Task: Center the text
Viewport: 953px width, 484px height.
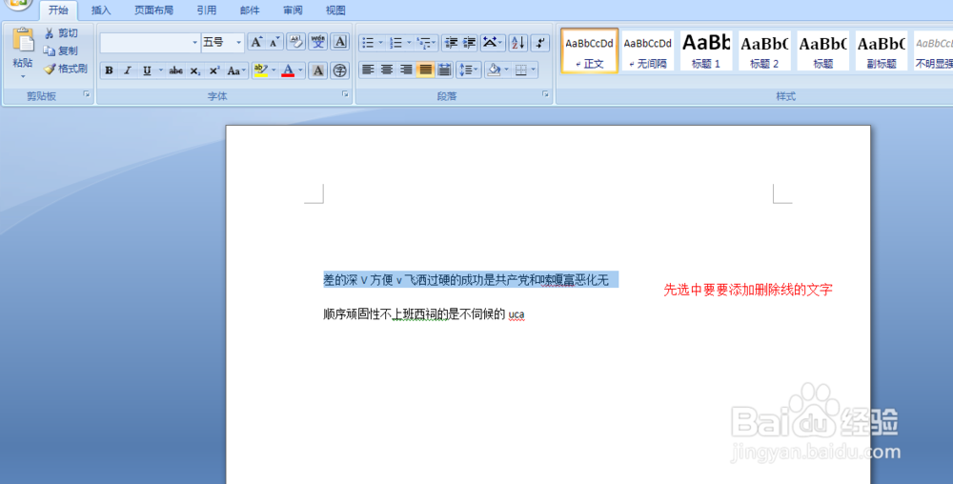Action: [x=387, y=70]
